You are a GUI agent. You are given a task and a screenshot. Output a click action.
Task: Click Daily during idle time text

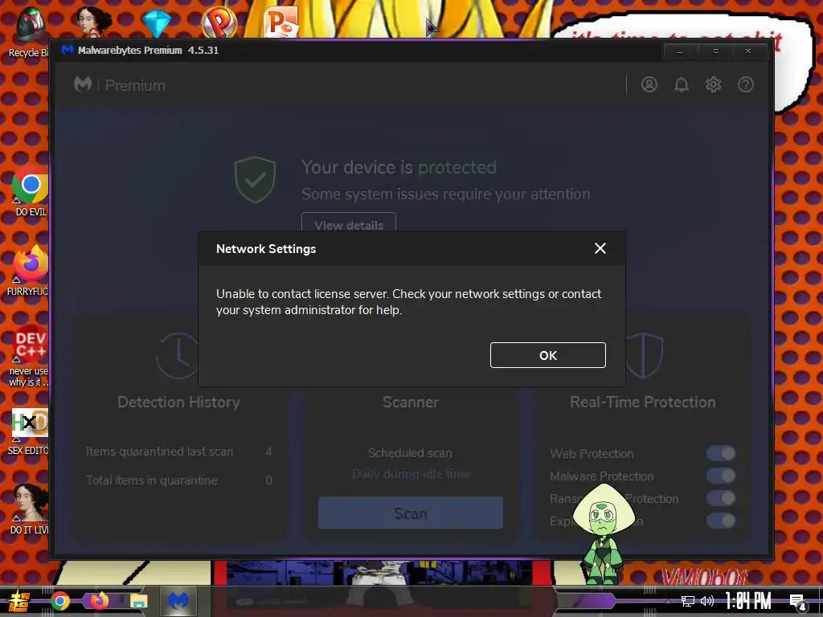click(x=411, y=474)
